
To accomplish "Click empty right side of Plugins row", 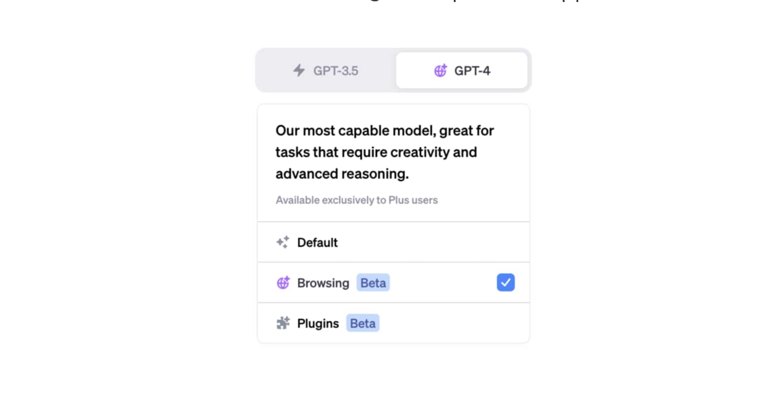I will coord(456,323).
